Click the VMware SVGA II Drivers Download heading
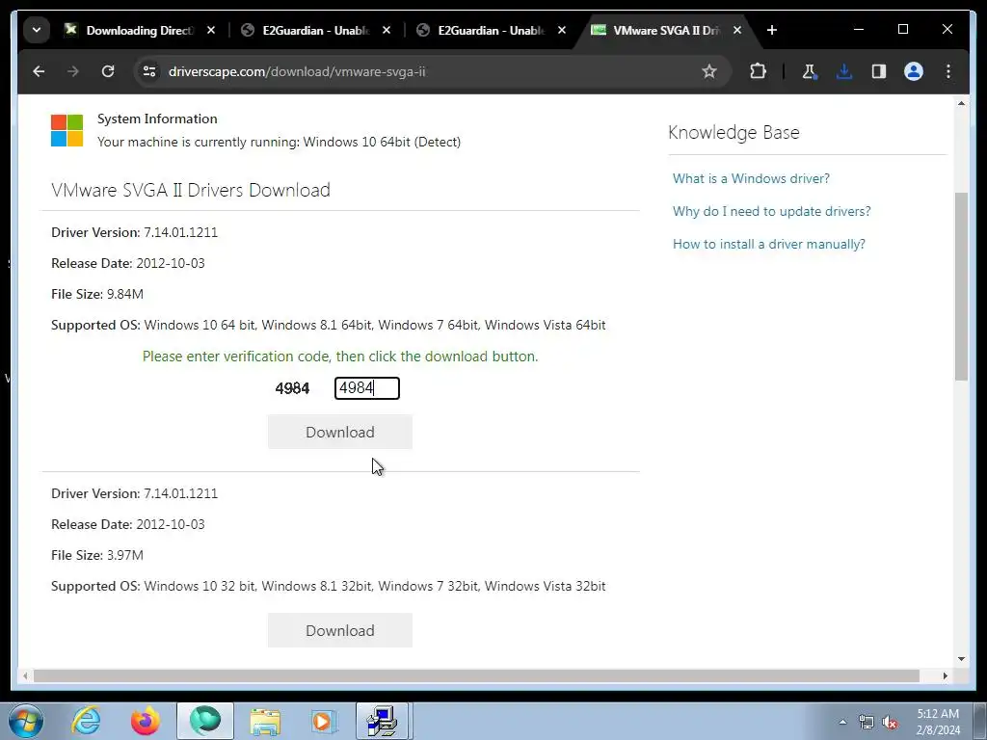 pos(191,190)
